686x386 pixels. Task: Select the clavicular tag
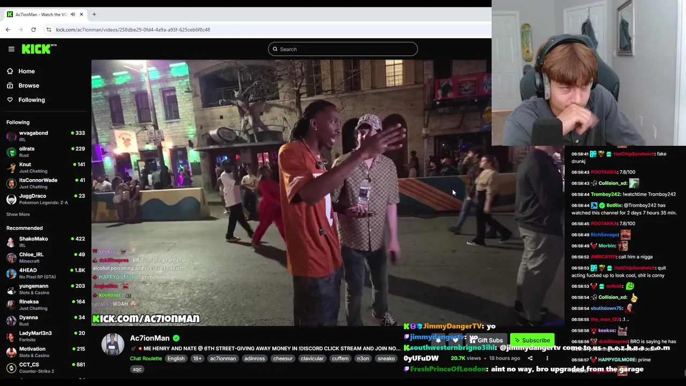312,359
